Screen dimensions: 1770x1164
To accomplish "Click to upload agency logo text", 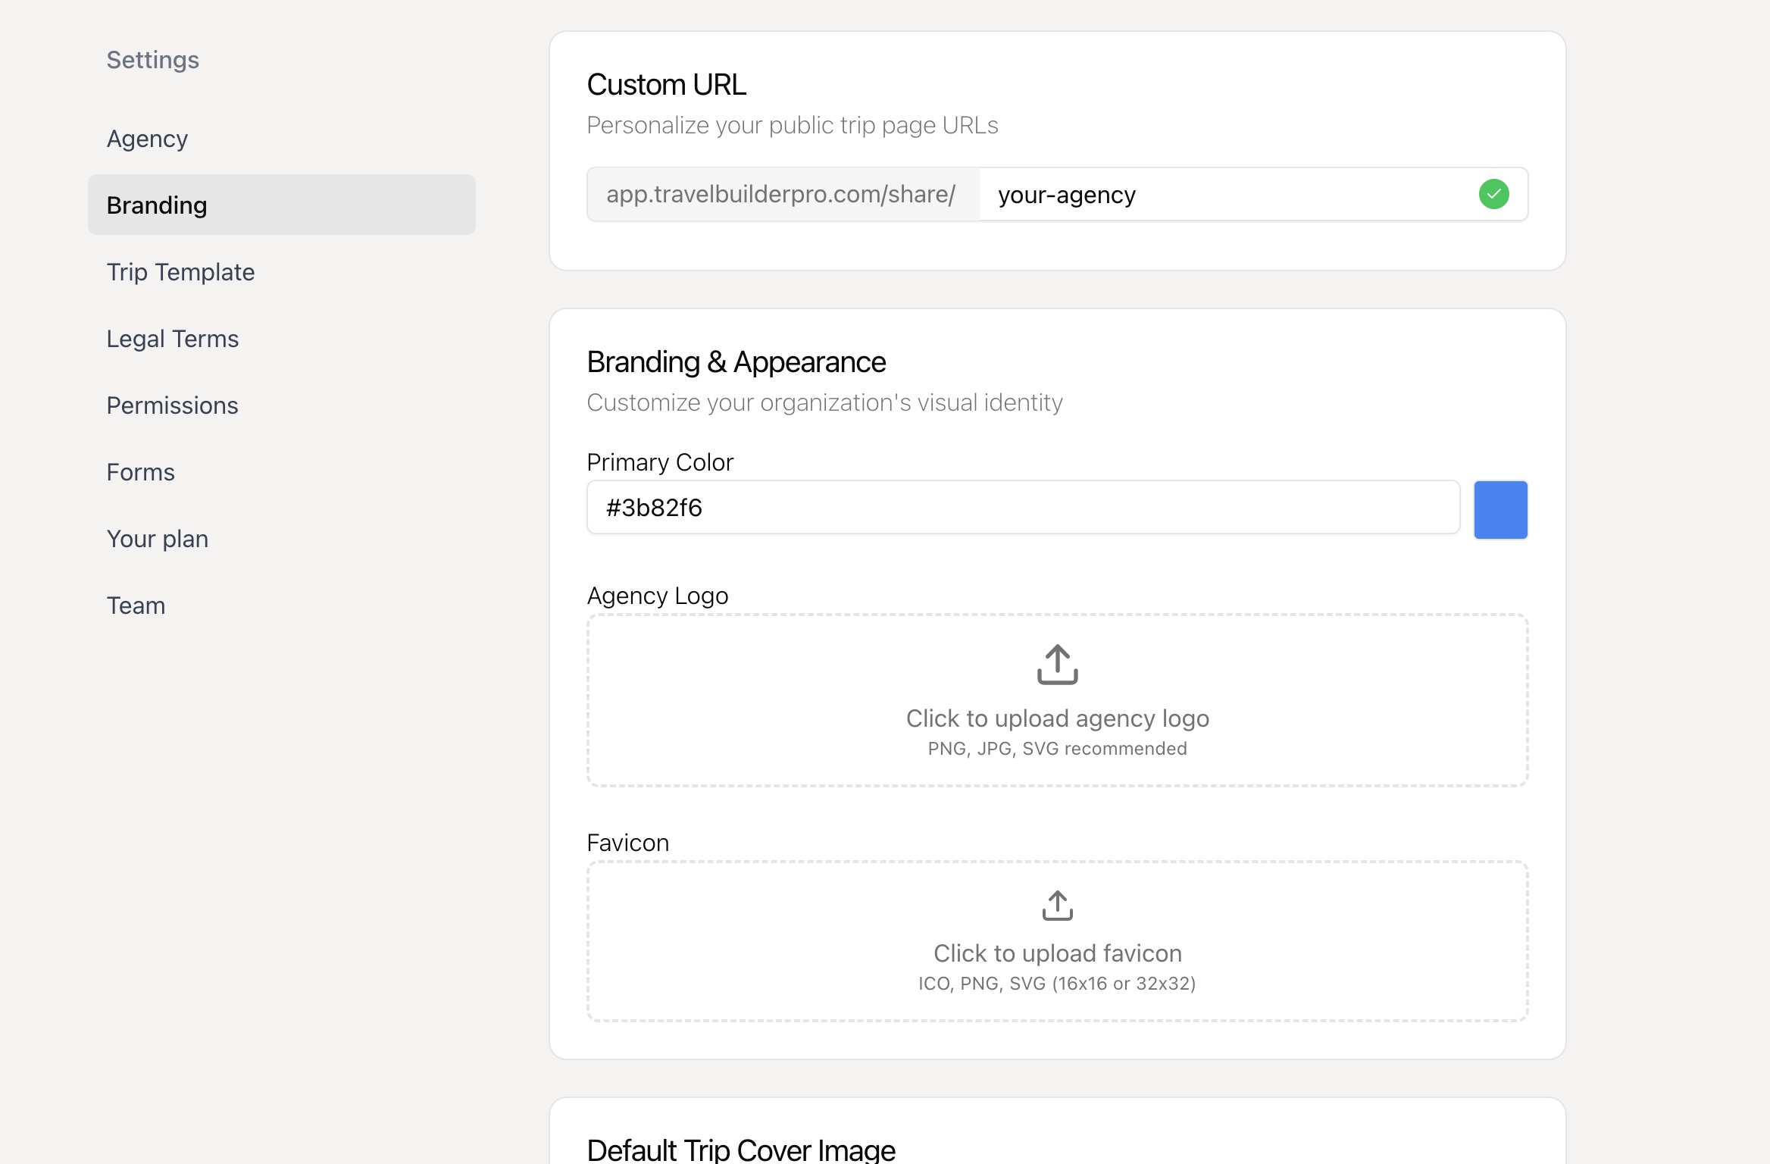I will [1057, 718].
